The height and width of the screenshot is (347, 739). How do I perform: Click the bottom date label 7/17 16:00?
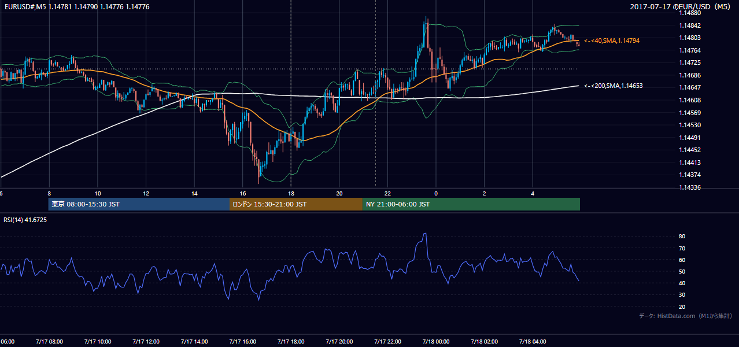[243, 342]
